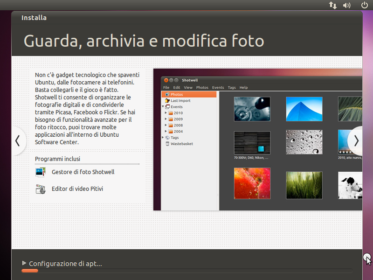Go to the previous slide arrow
This screenshot has height=280, width=373.
18,141
